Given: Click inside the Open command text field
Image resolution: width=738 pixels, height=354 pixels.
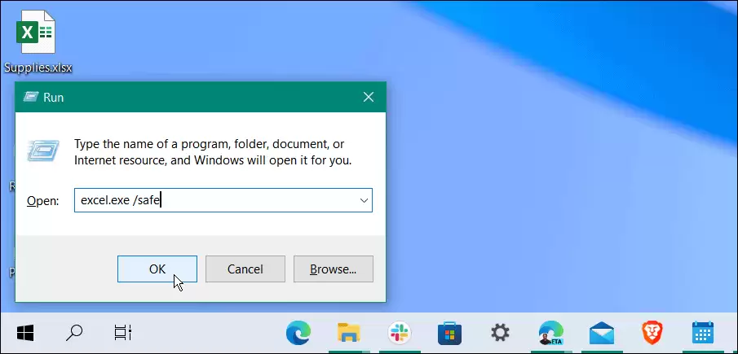Looking at the screenshot, I should [x=214, y=200].
